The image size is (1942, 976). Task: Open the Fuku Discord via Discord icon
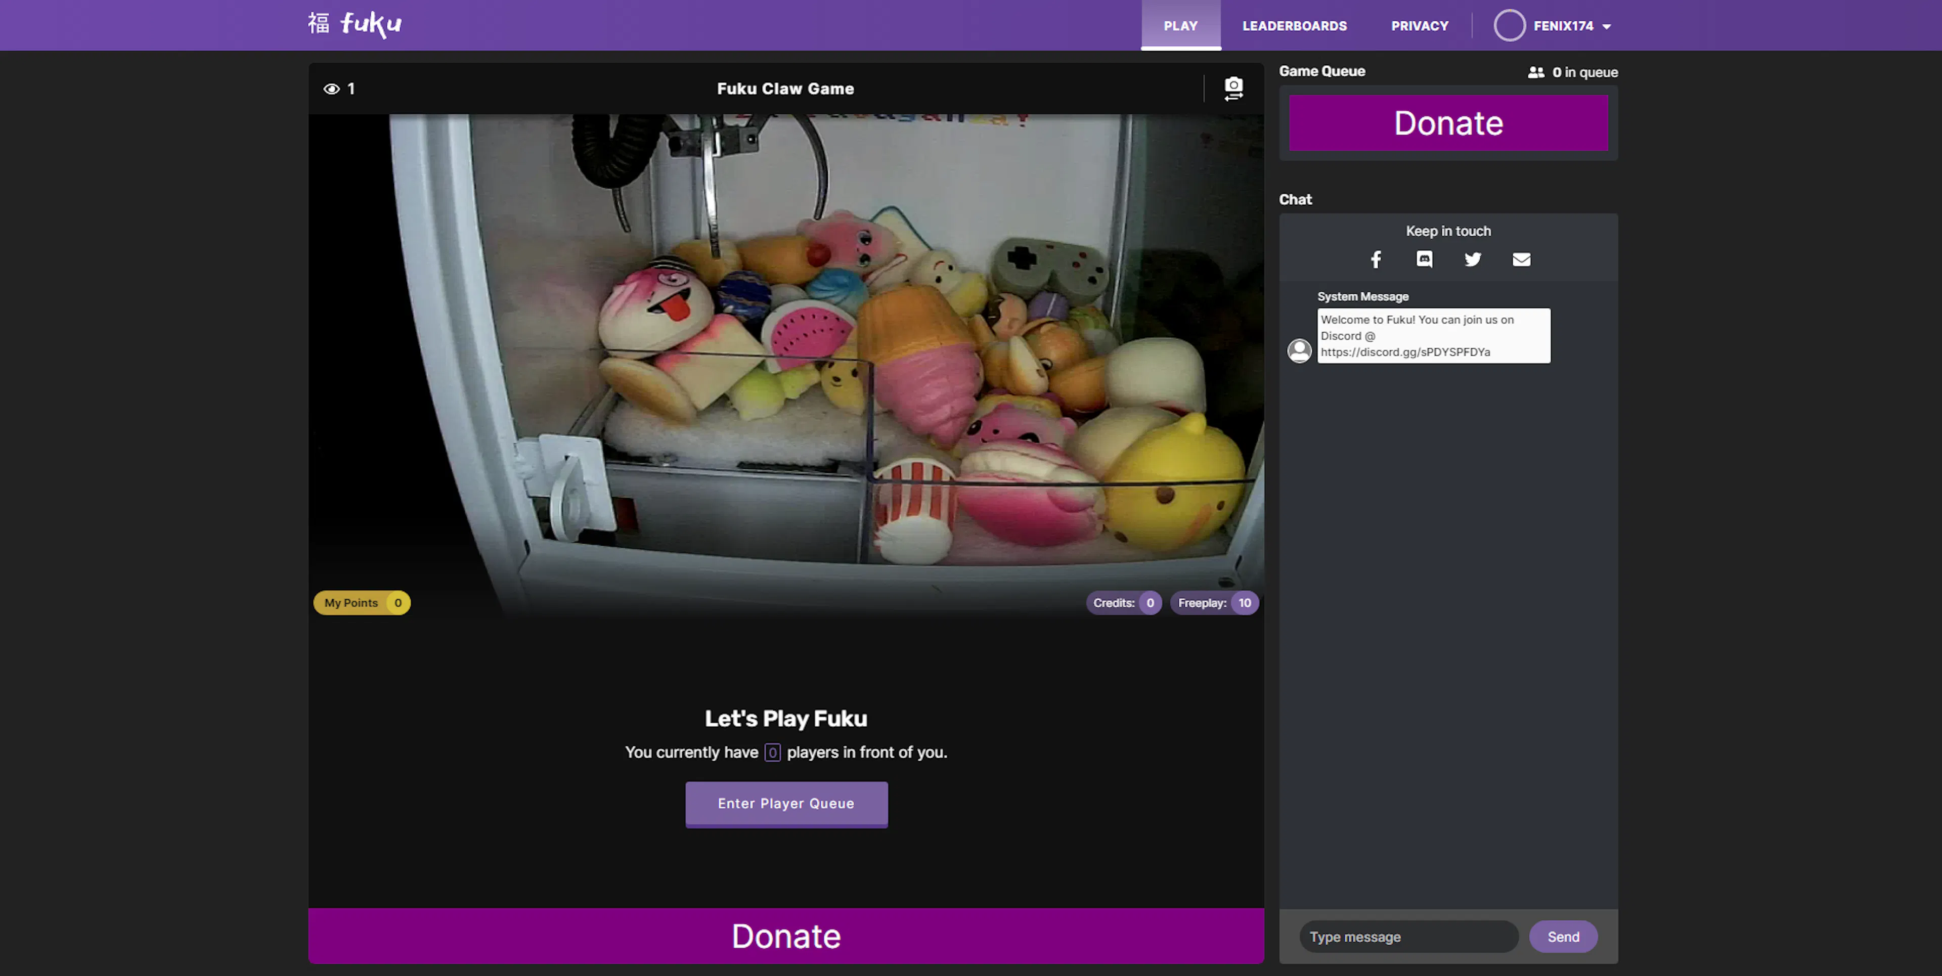(1424, 259)
